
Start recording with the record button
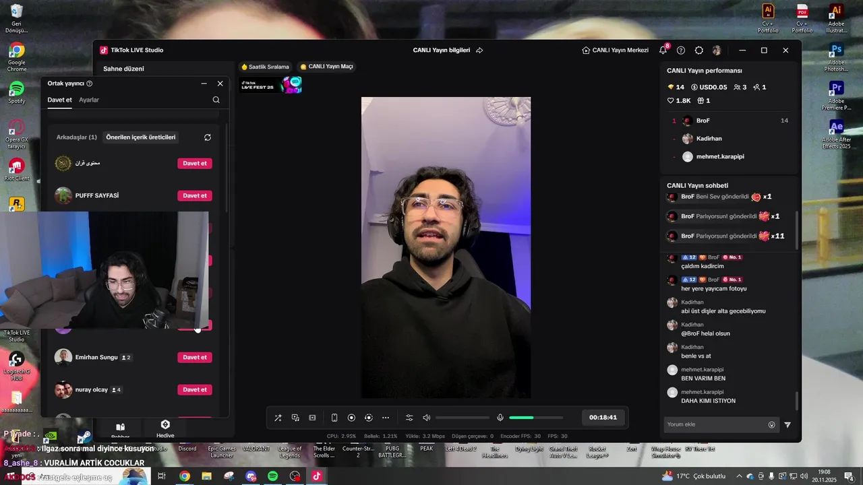[351, 418]
